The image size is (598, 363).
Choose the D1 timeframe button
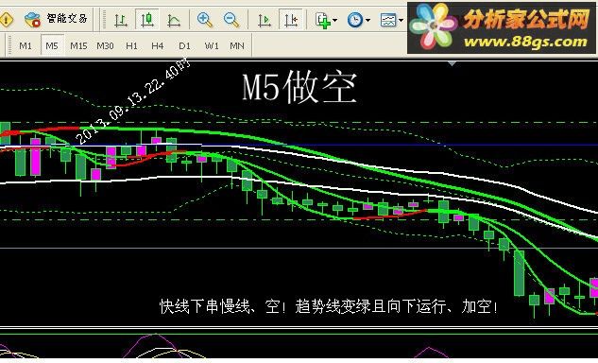(x=184, y=45)
